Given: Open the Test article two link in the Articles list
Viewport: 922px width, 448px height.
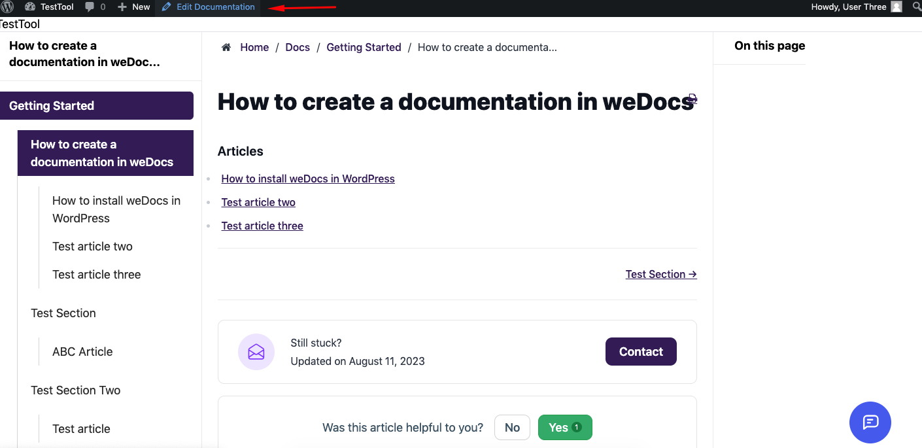Looking at the screenshot, I should point(258,202).
